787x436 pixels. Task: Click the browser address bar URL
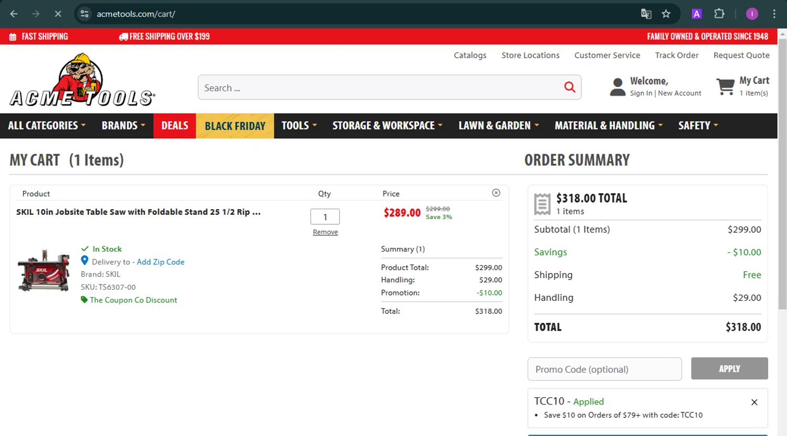tap(136, 14)
